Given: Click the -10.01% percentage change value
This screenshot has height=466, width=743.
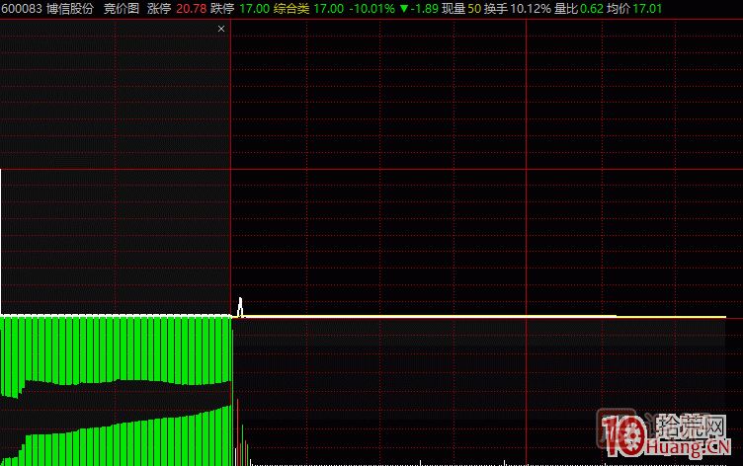Looking at the screenshot, I should tap(373, 8).
